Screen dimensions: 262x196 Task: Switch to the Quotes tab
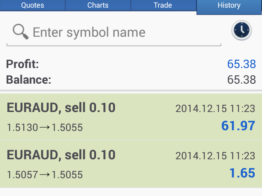point(33,5)
